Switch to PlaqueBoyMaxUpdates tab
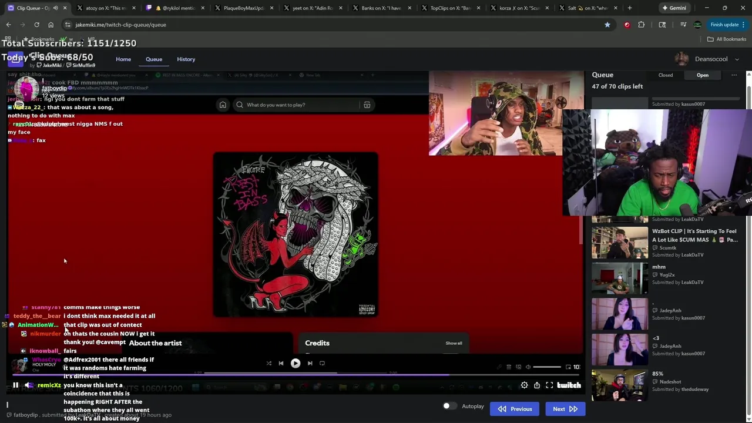 (242, 8)
